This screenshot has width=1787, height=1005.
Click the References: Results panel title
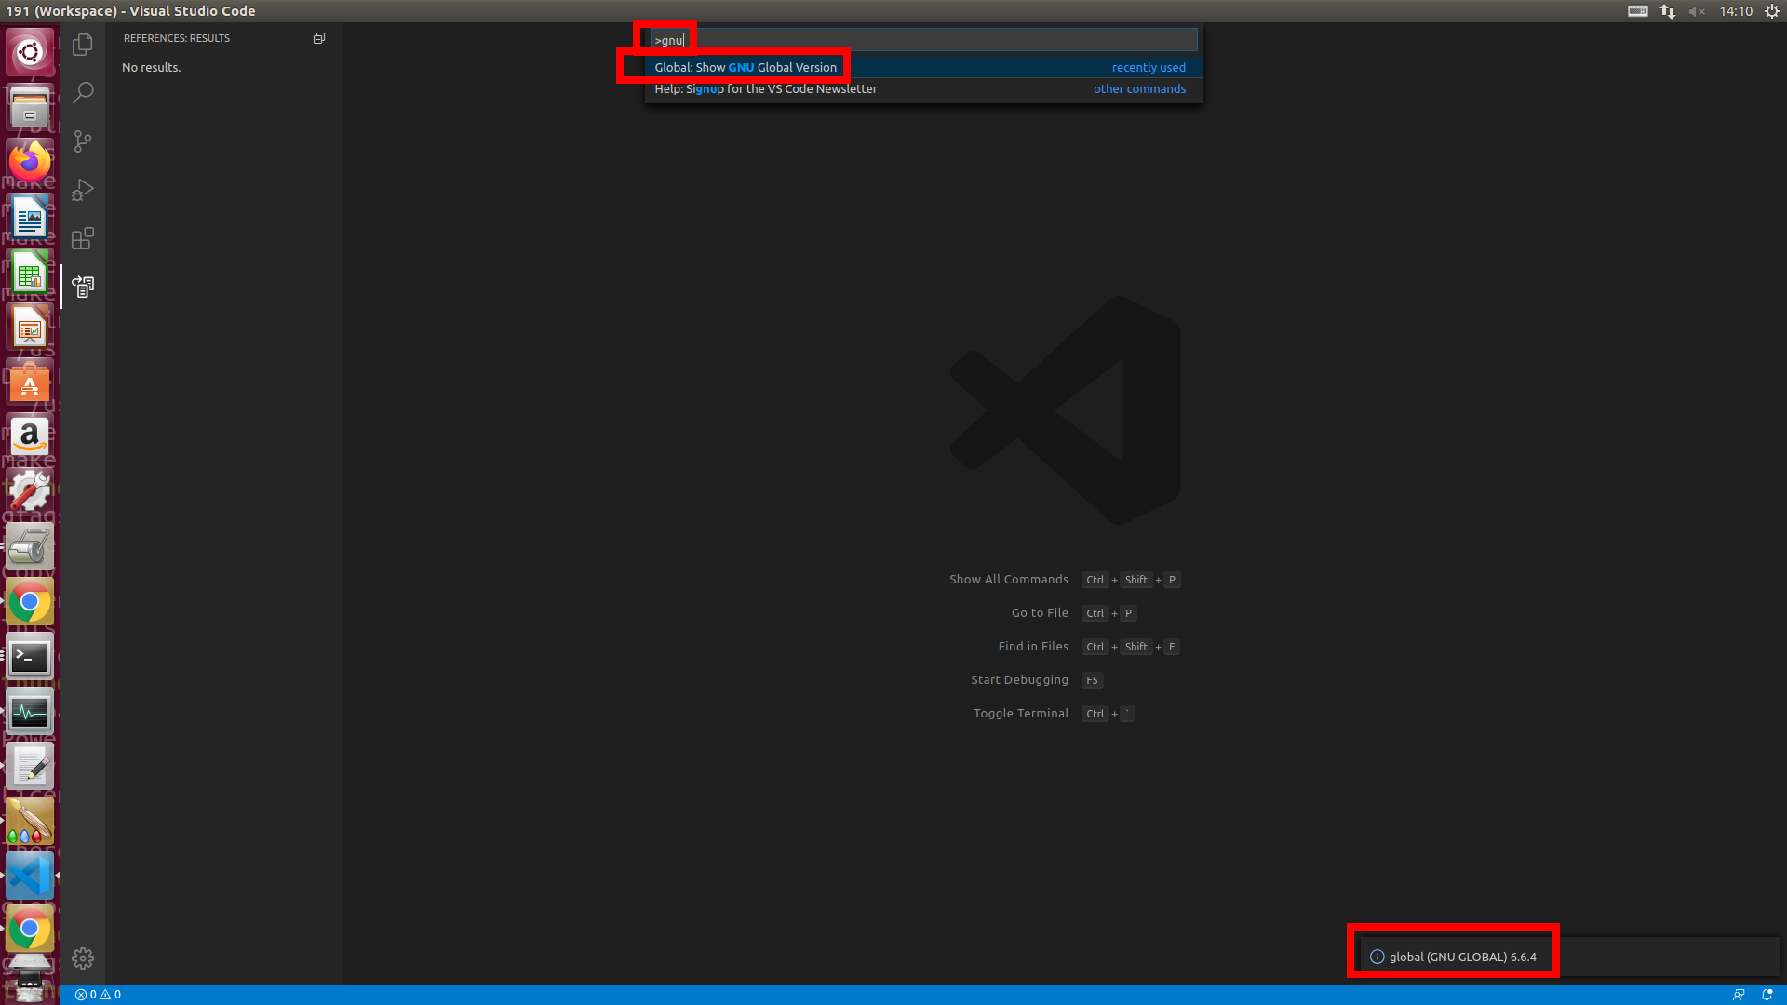(x=177, y=38)
